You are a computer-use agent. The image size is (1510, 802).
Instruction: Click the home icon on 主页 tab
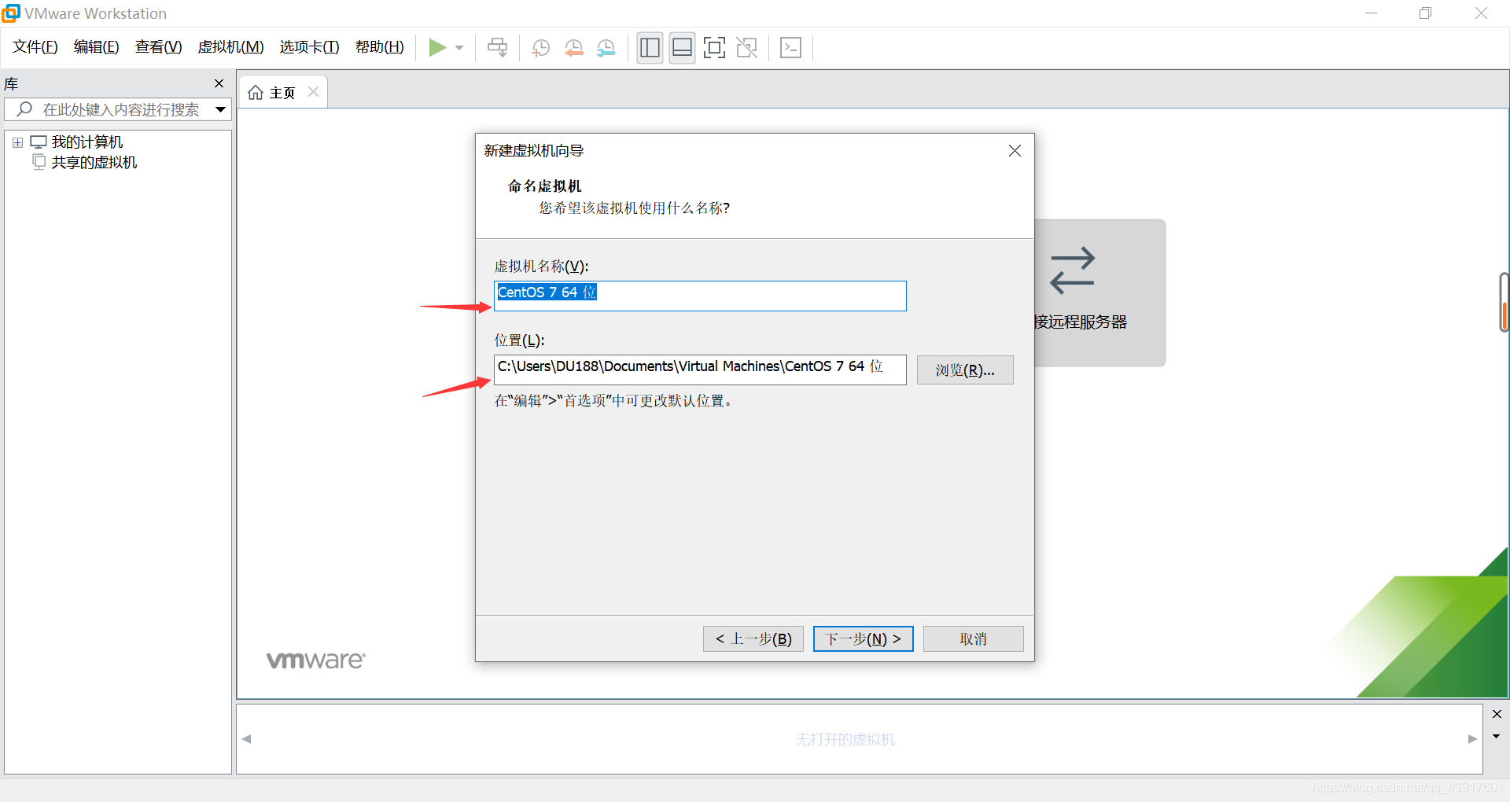(256, 93)
